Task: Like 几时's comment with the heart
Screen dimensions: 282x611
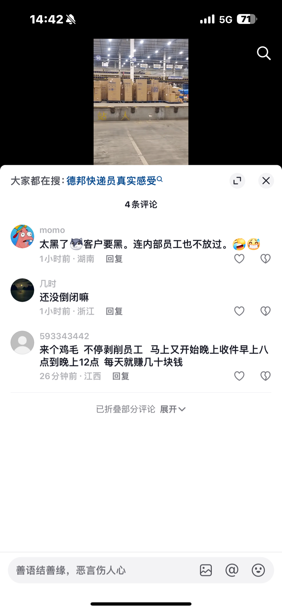Action: click(239, 311)
